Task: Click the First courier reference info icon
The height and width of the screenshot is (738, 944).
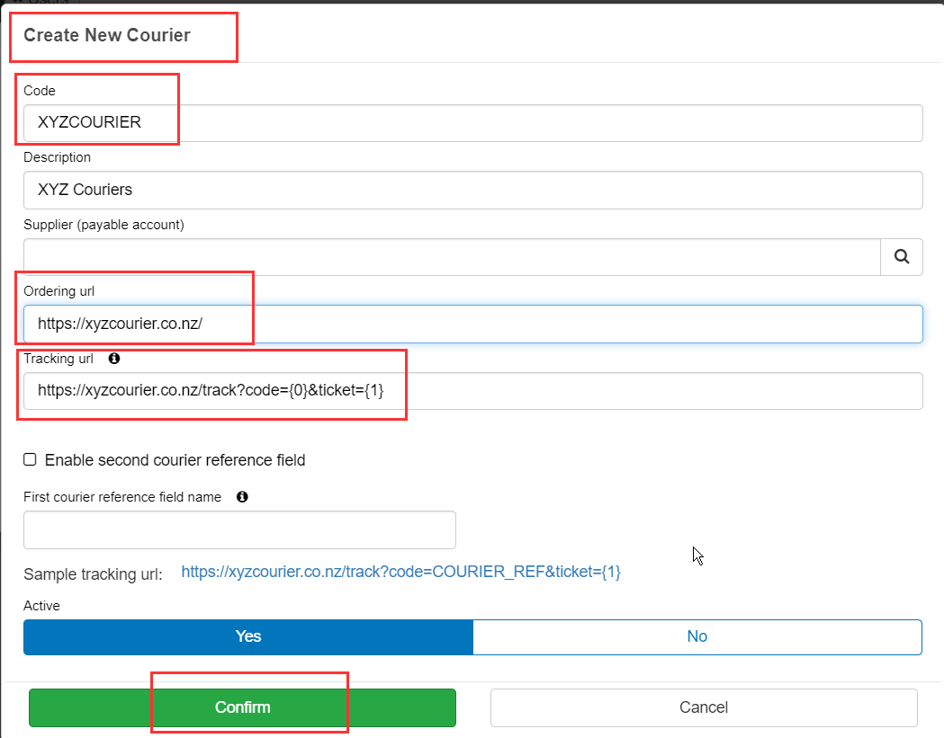Action: 242,497
